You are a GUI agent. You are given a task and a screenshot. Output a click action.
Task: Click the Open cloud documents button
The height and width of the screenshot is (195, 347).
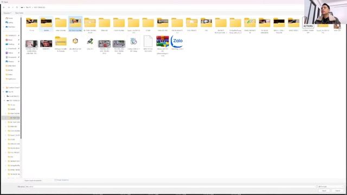(33, 180)
